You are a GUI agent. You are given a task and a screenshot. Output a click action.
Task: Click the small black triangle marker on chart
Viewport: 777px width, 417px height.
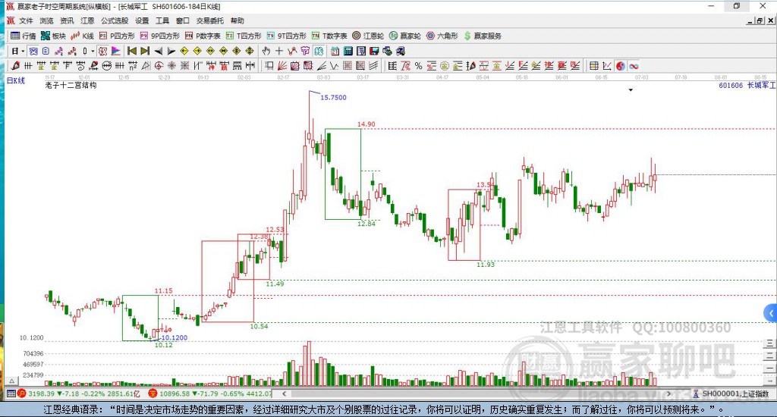click(631, 90)
